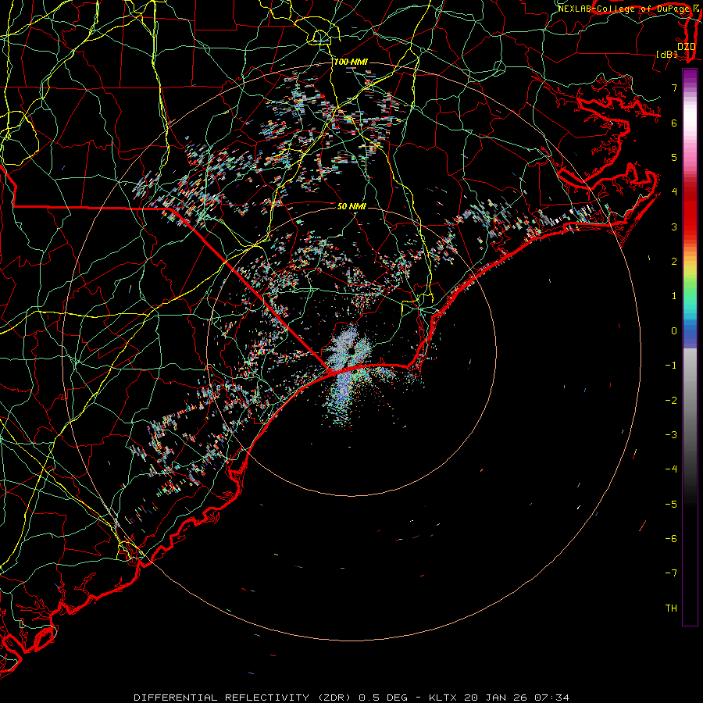
Task: Click the DZD product label
Action: pyautogui.click(x=687, y=47)
